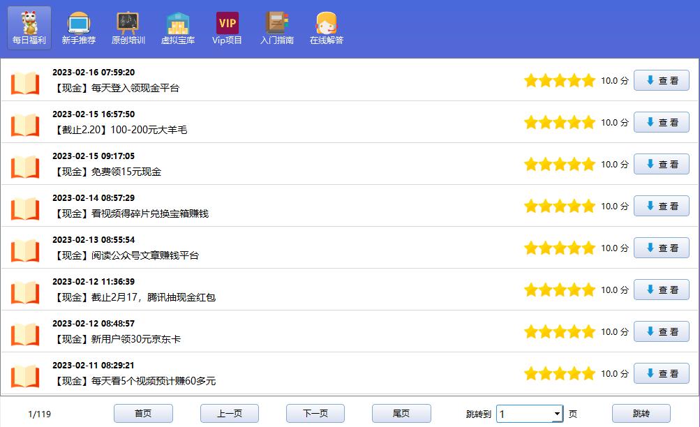
Task: Open the 看视频得碎片兑换宝箱赚钱 list item
Action: tap(131, 213)
